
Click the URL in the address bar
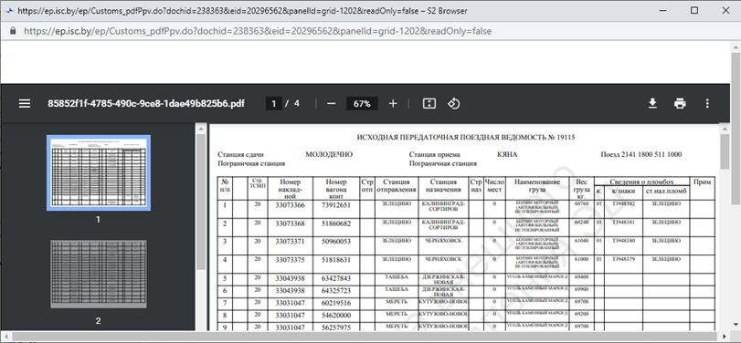click(258, 31)
